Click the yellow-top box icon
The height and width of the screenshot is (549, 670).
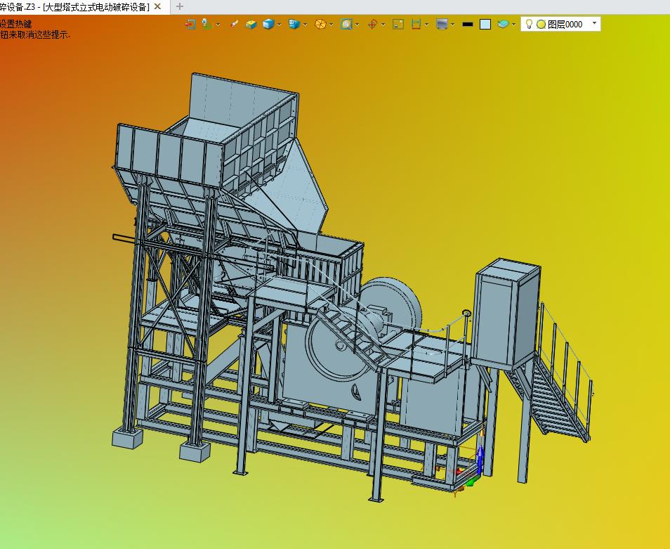pos(251,25)
